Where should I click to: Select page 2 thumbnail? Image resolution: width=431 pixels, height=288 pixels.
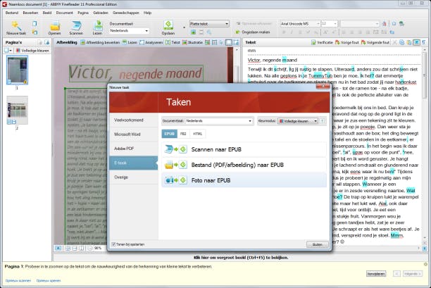(17, 110)
